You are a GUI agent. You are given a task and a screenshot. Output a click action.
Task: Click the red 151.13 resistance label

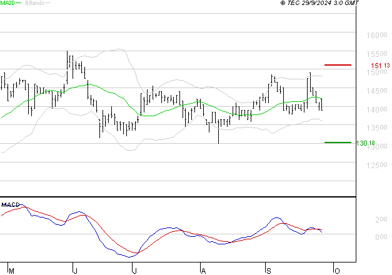point(380,66)
